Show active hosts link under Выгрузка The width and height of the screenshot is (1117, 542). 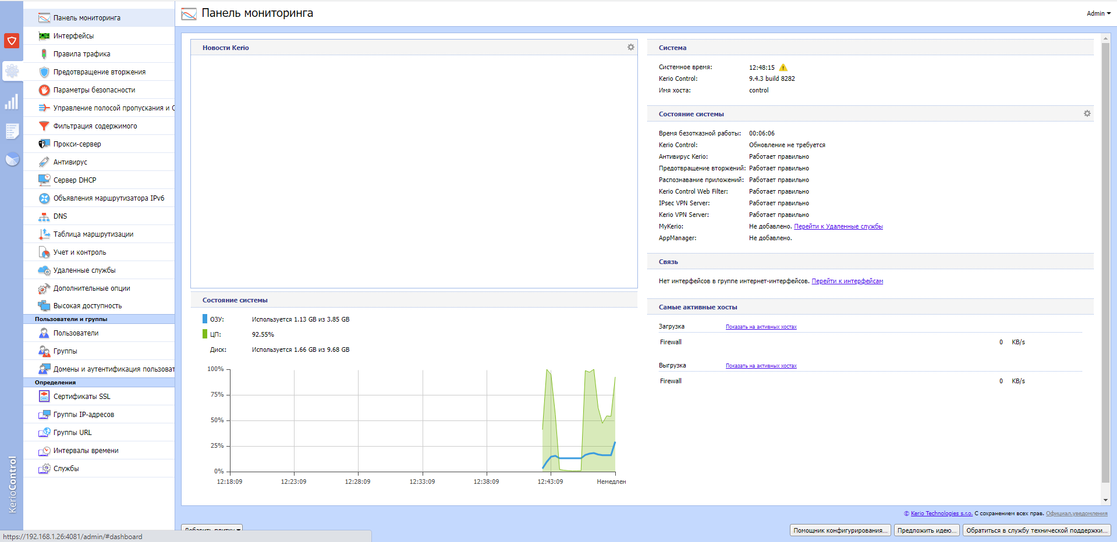coord(761,366)
